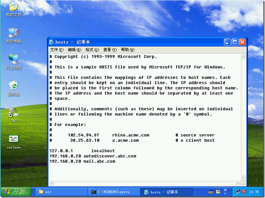Viewport: 265px width, 198px height.
Task: Click on the line 'For example:'
Action: tap(68, 125)
